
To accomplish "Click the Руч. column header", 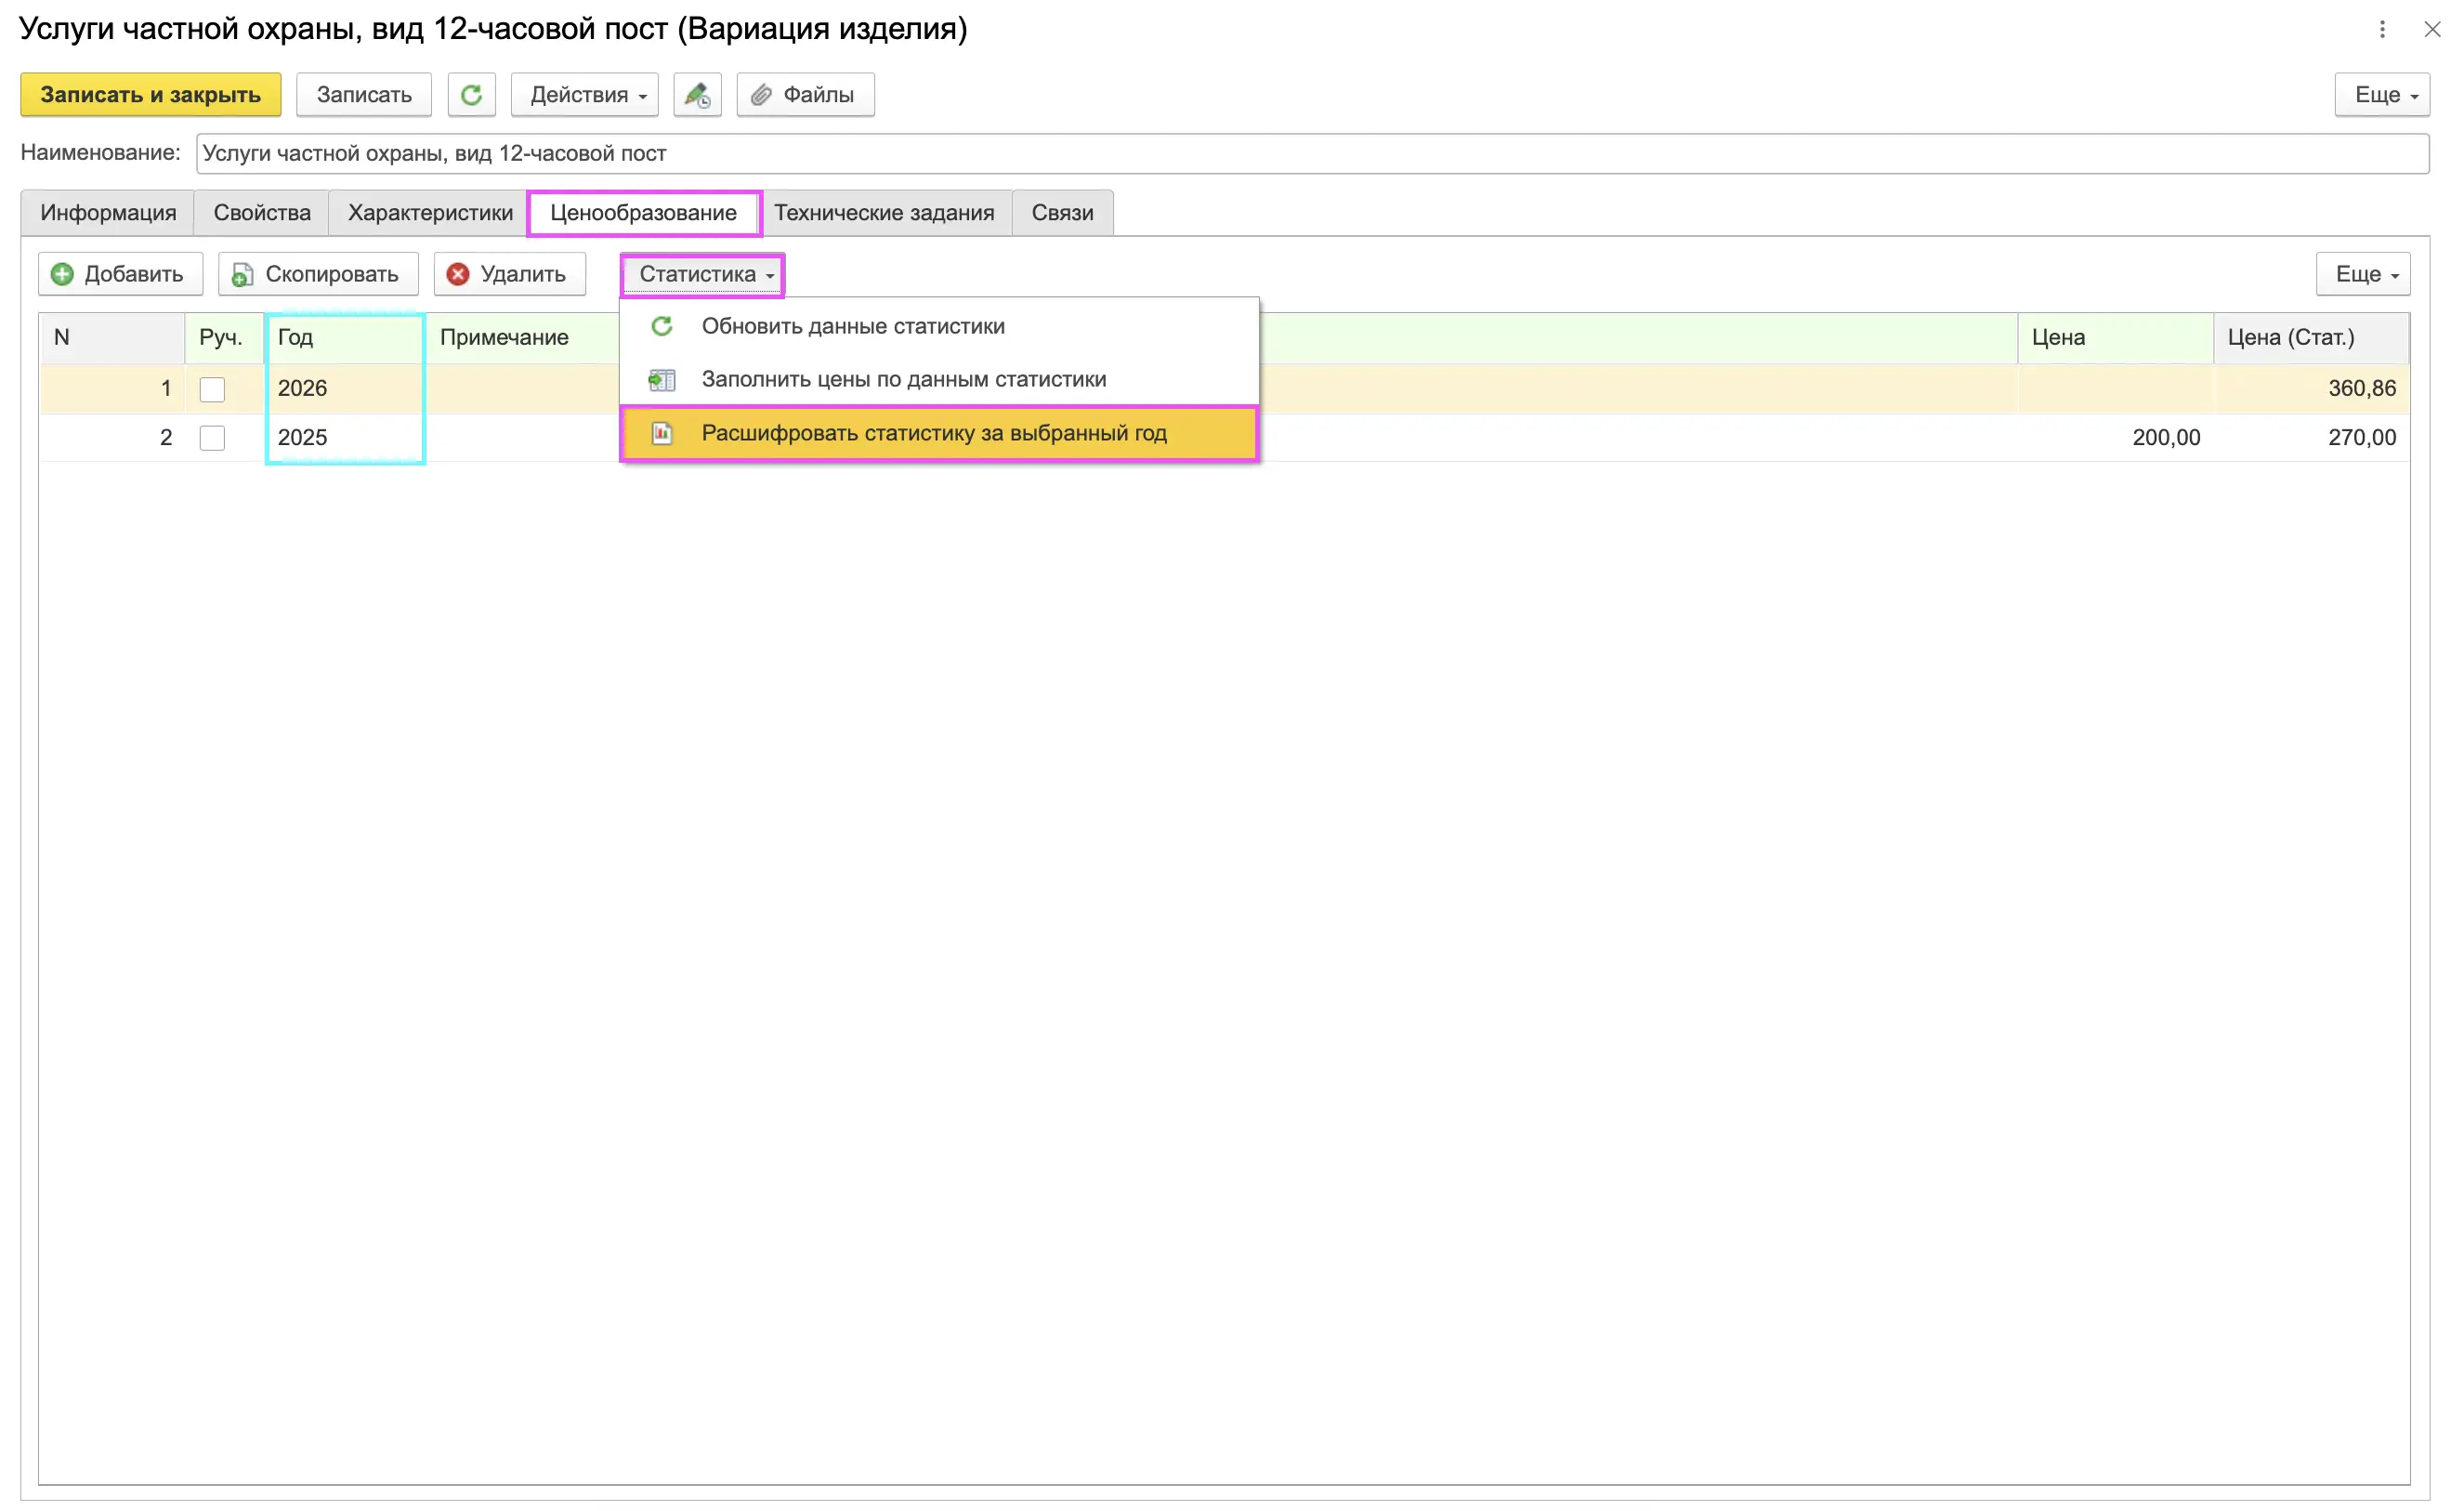I will tap(224, 338).
